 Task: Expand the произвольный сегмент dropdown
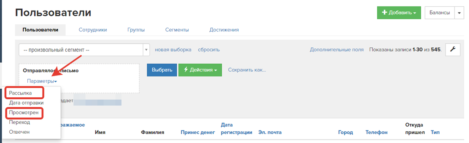[x=84, y=50]
